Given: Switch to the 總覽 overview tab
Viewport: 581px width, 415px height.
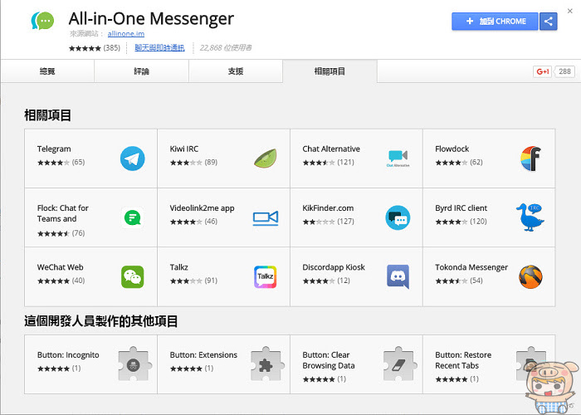Looking at the screenshot, I should coord(47,71).
